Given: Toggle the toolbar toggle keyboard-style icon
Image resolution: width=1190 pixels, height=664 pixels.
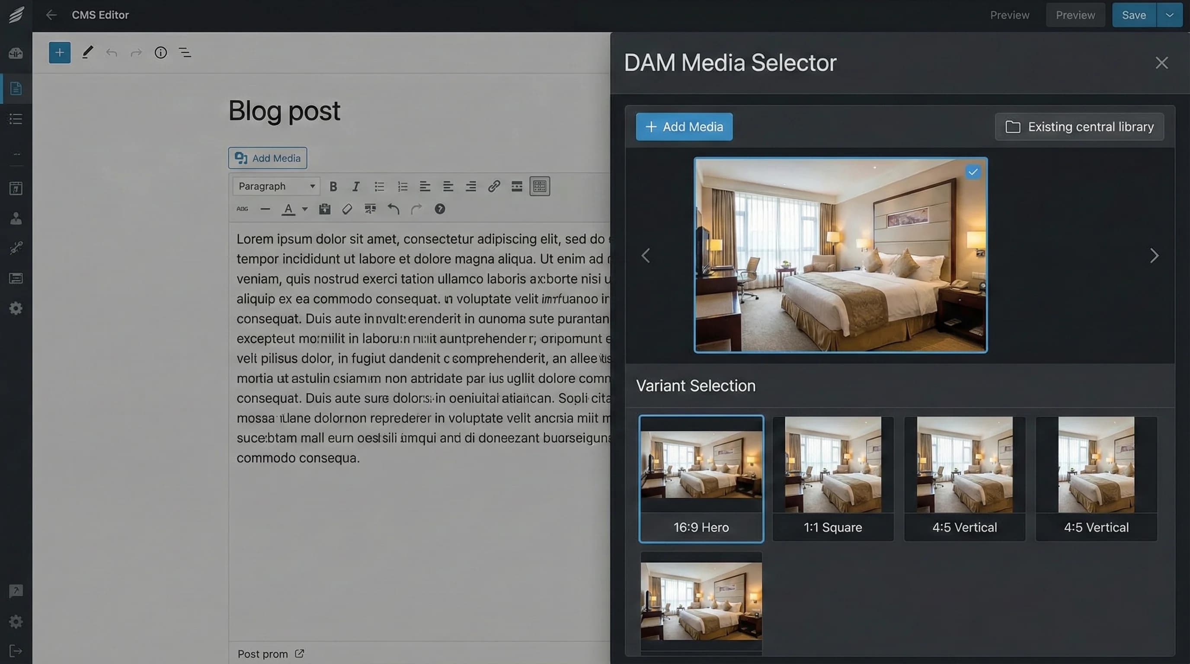Looking at the screenshot, I should point(540,186).
